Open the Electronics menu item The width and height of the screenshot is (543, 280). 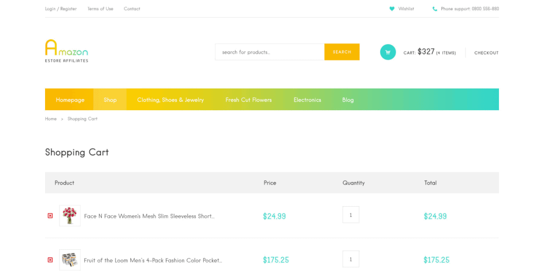pos(307,100)
